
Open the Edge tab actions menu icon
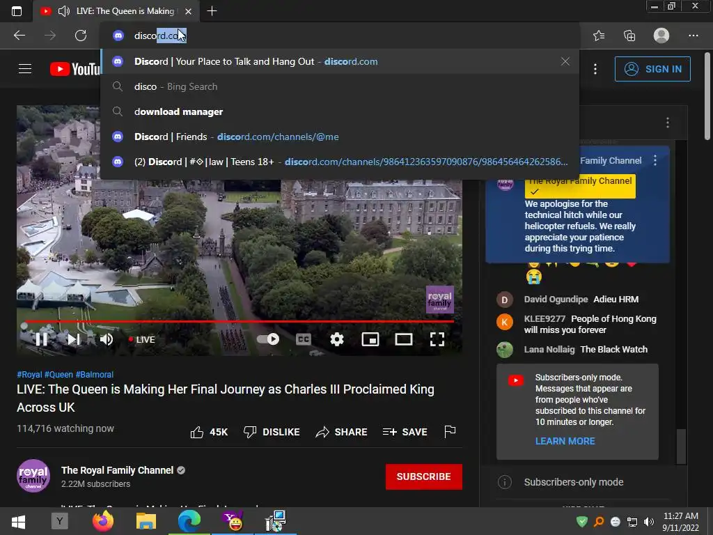coord(17,11)
